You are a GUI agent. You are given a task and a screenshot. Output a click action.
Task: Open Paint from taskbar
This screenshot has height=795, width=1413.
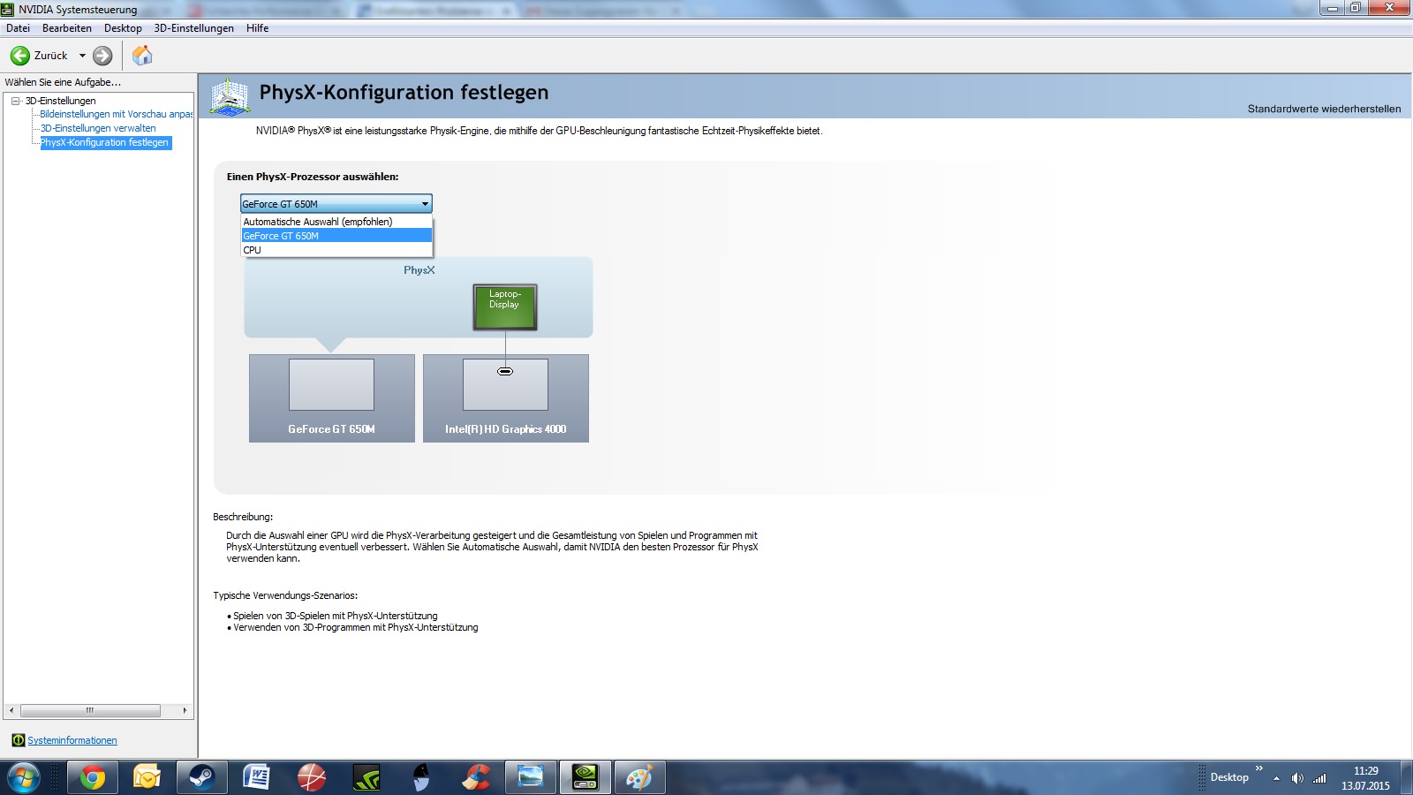639,778
